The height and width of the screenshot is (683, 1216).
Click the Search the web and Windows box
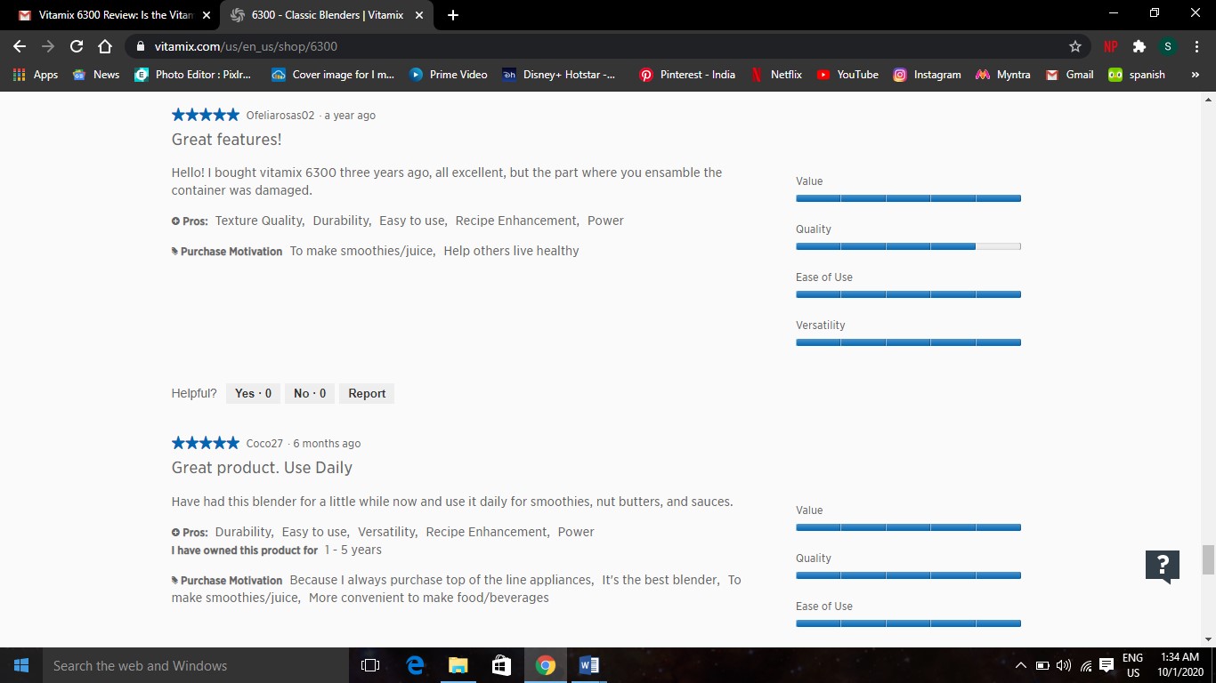pyautogui.click(x=195, y=665)
